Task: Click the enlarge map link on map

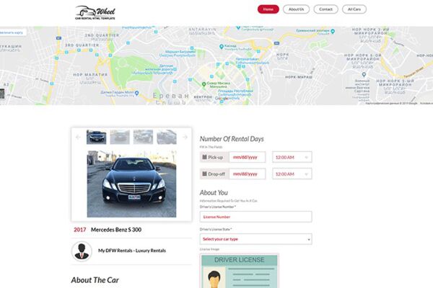Action: pos(12,32)
